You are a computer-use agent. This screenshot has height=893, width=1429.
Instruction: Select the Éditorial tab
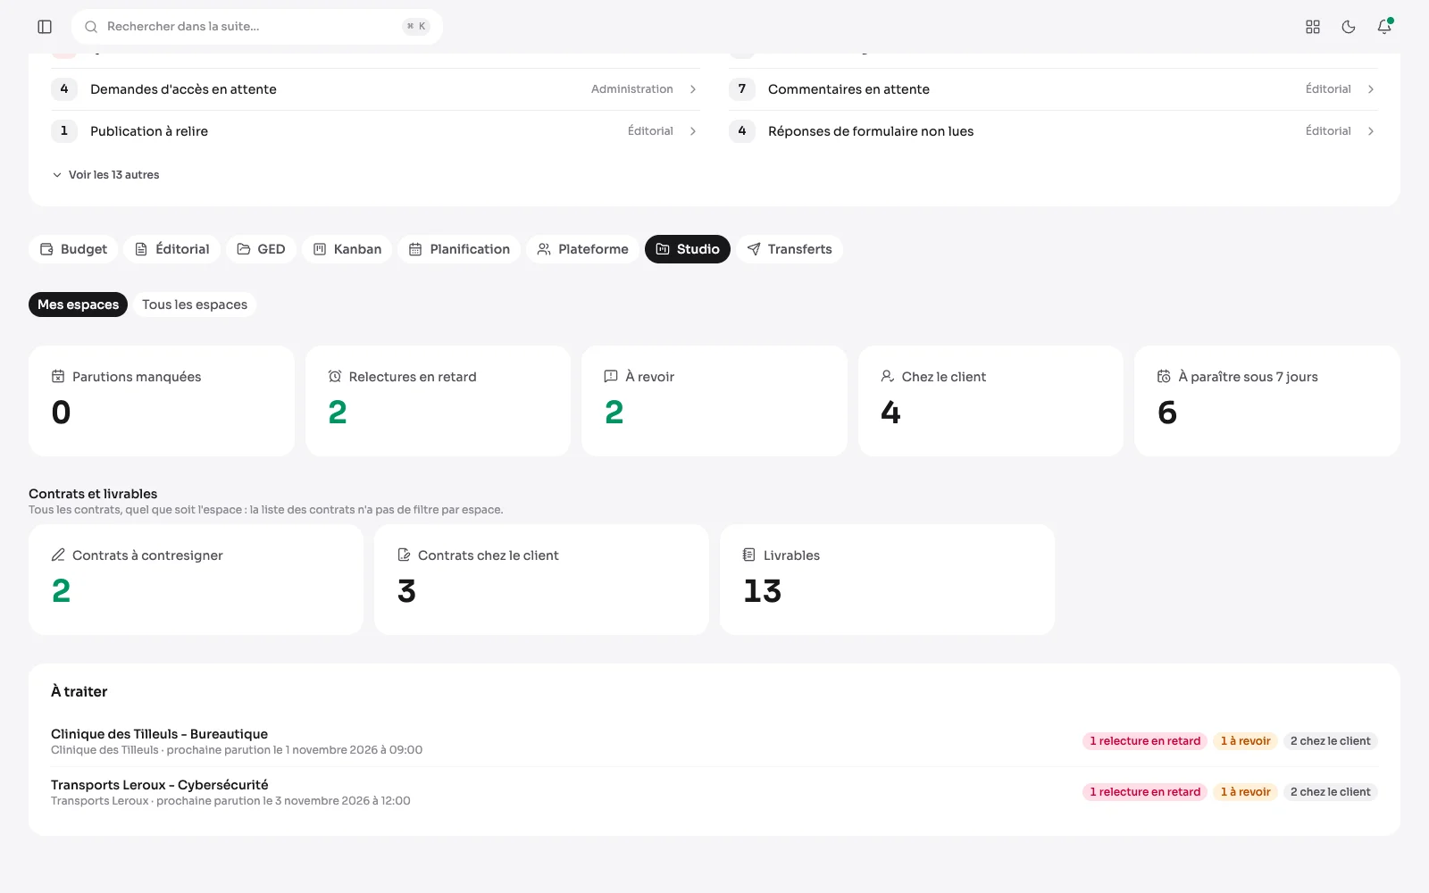(x=171, y=249)
